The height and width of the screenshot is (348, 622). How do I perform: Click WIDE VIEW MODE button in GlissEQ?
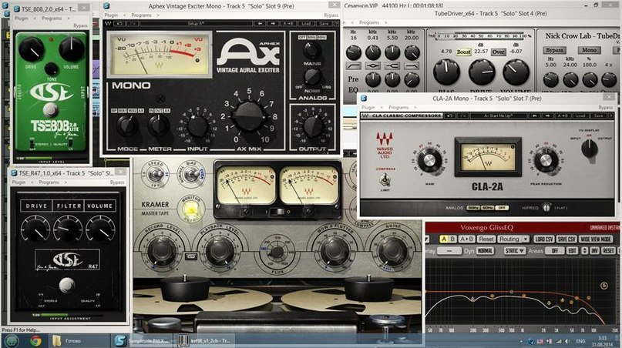coord(596,239)
